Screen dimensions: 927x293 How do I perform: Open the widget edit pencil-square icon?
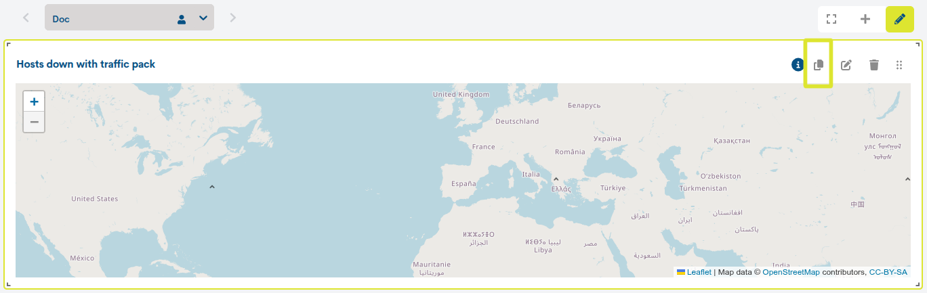pos(846,65)
